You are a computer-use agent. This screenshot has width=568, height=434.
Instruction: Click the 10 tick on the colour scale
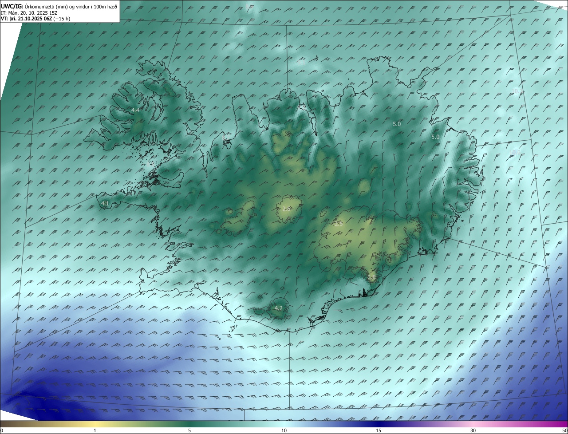coord(284,430)
